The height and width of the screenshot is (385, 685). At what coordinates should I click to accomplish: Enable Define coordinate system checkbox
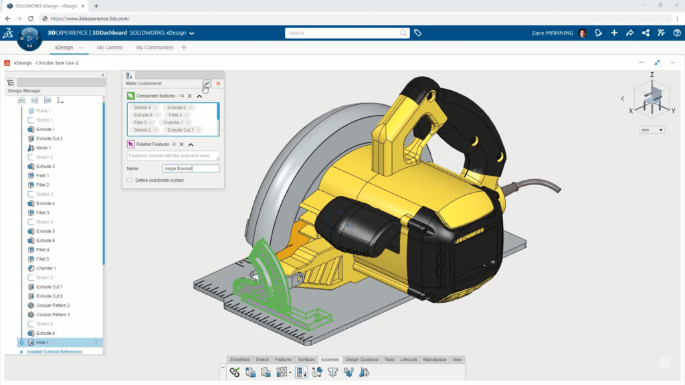(x=130, y=180)
